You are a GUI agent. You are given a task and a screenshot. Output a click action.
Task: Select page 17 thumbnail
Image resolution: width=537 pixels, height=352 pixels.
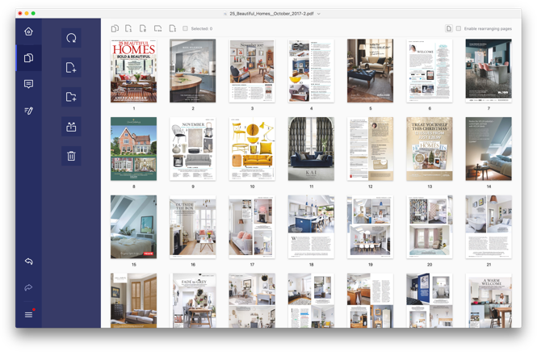pos(252,227)
